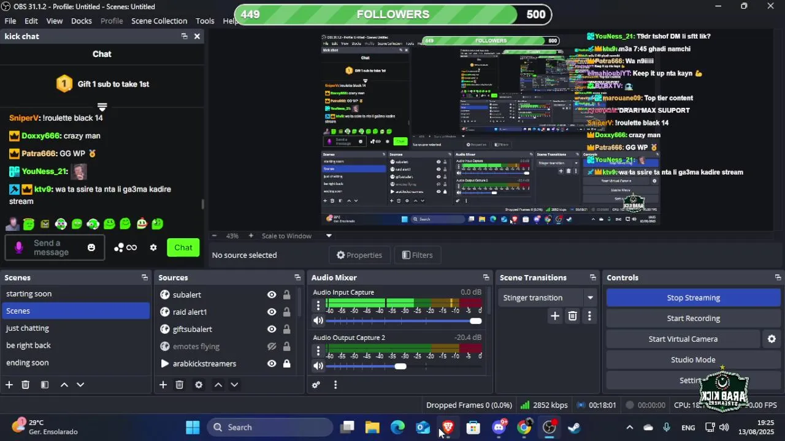Open Audio Output Capture 2 three-dot menu
Viewport: 785px width, 441px height.
(318, 350)
